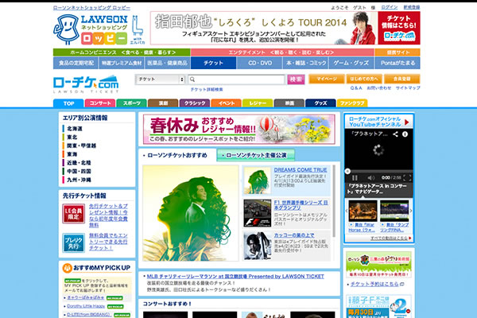
Task: Click the L with エルパカ logo
Action: [138, 29]
